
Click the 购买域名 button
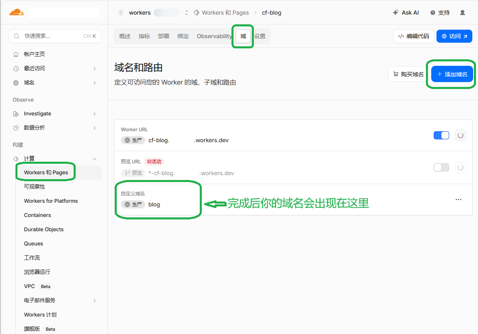tap(408, 74)
